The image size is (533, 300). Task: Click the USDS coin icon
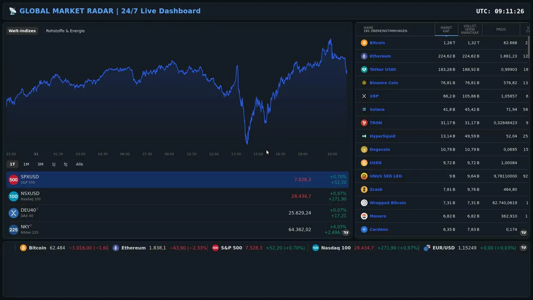click(364, 163)
